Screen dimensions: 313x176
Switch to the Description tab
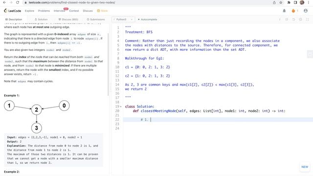[14, 20]
